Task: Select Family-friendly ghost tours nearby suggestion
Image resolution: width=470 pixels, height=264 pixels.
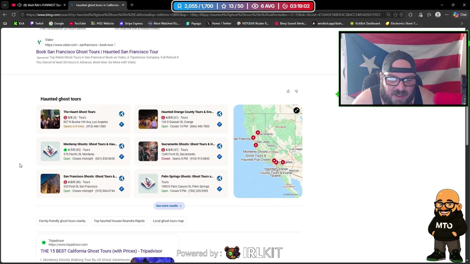Action: (62, 221)
